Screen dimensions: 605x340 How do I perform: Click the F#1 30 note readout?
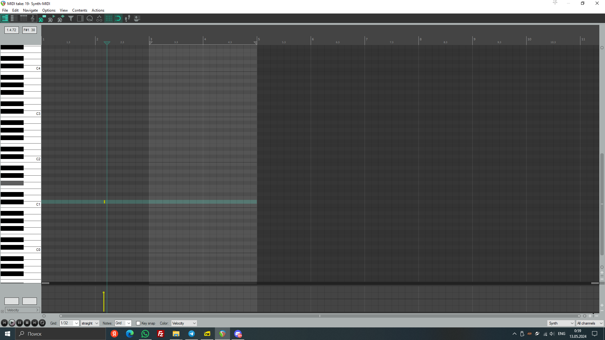30,30
